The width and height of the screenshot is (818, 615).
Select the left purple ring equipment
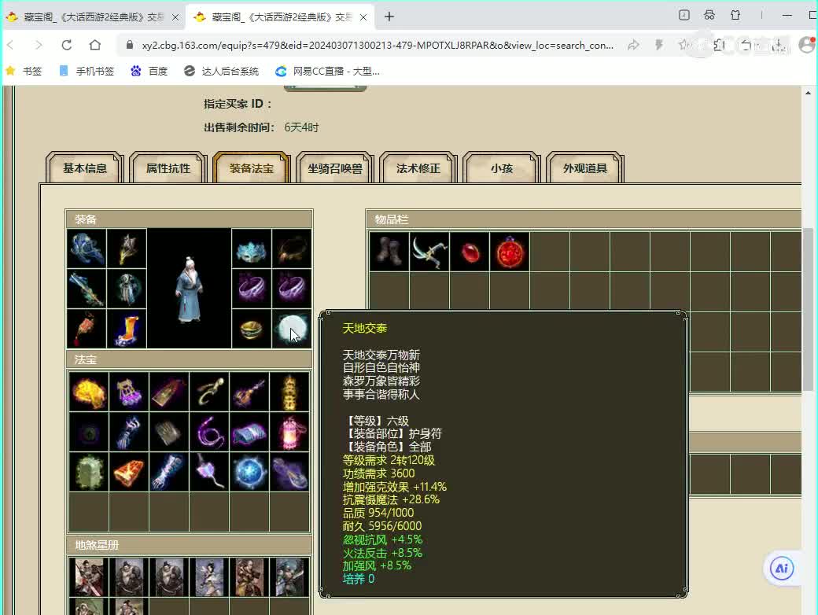pyautogui.click(x=252, y=289)
